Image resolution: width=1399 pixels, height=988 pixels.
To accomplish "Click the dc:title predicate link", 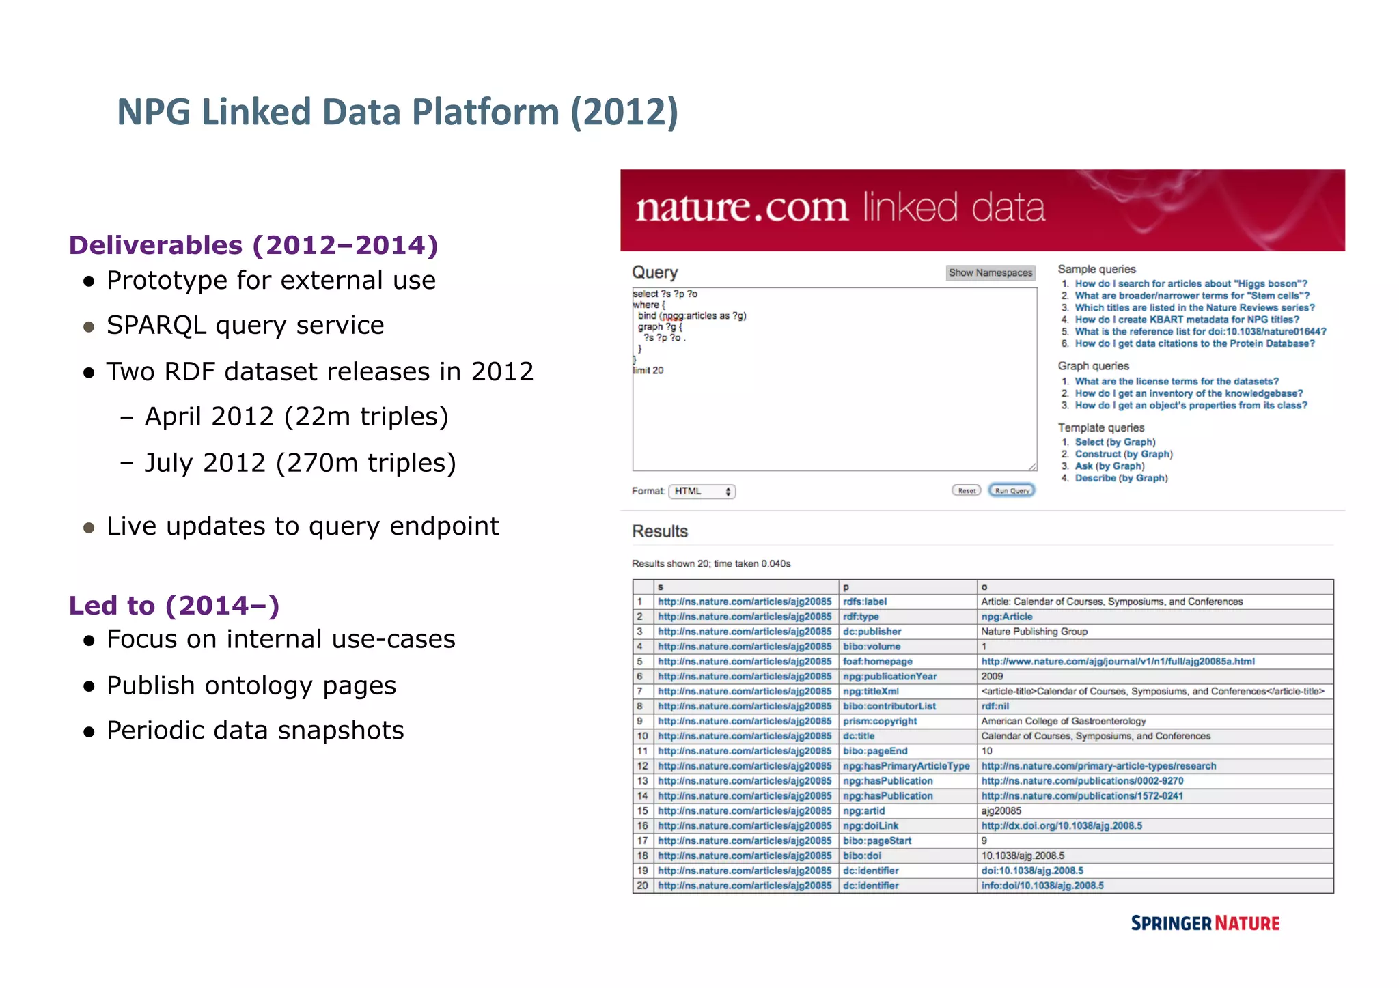I will 859,736.
